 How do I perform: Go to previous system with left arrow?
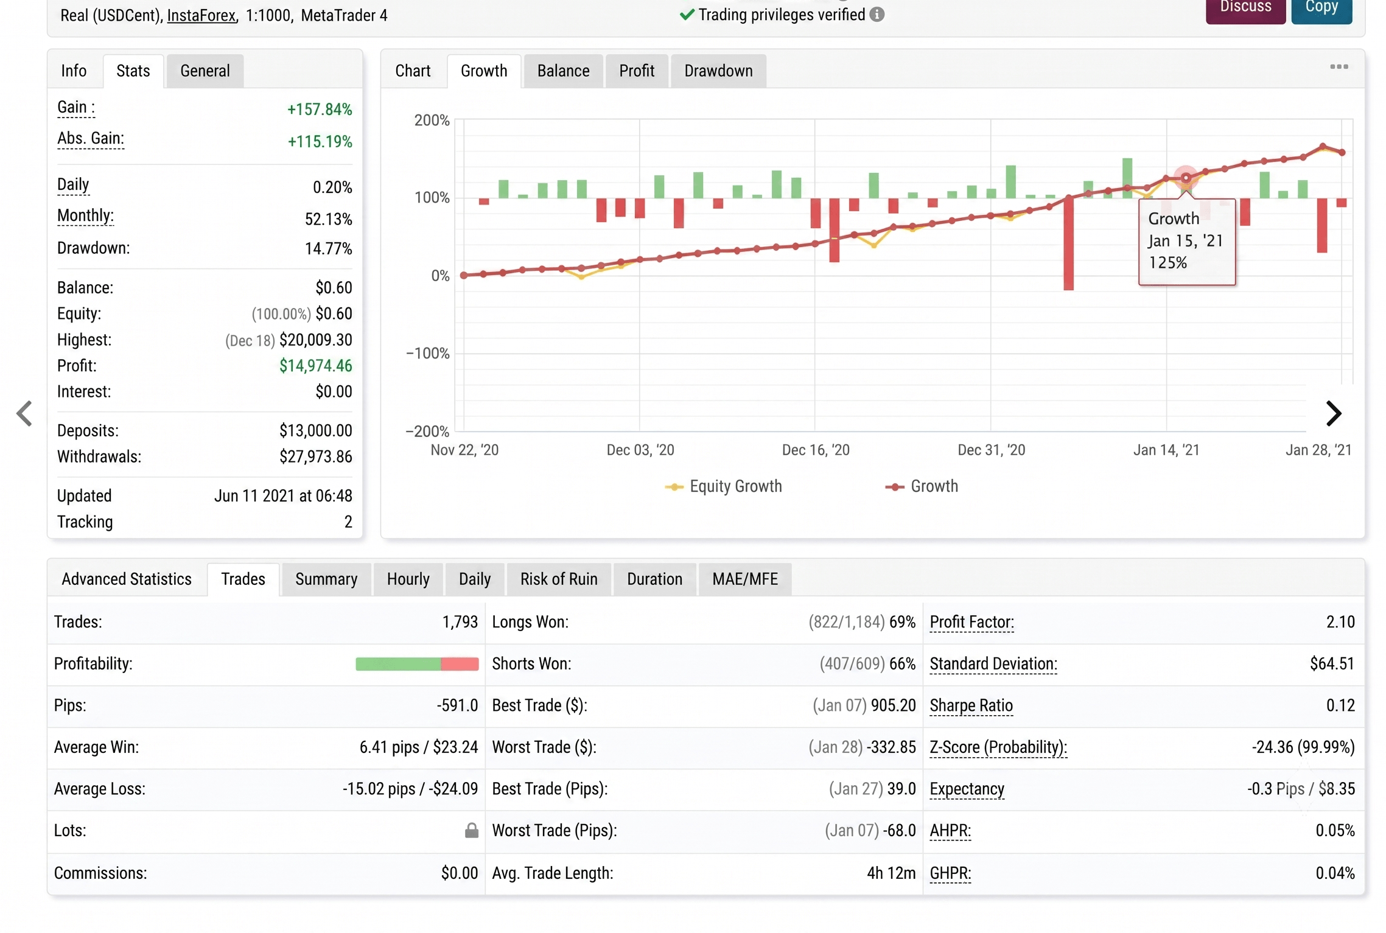click(x=24, y=414)
